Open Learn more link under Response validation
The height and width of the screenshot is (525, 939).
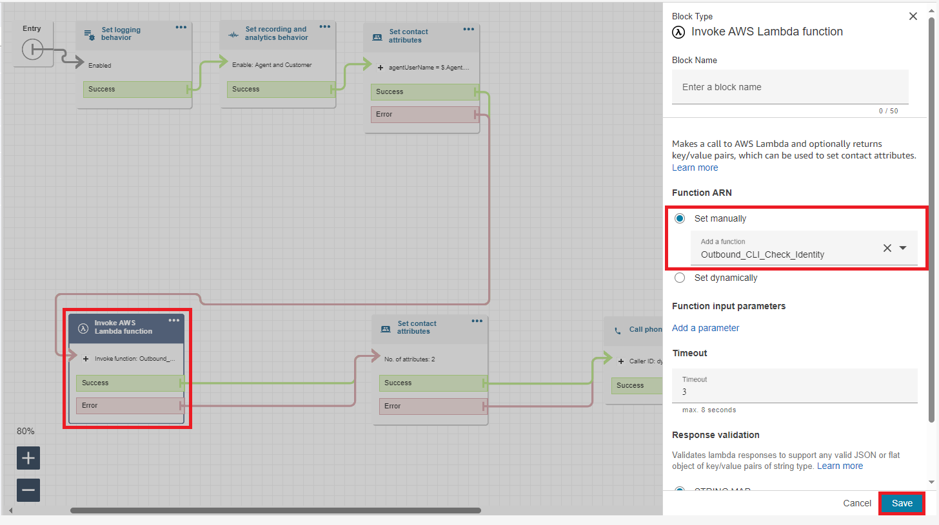point(840,466)
